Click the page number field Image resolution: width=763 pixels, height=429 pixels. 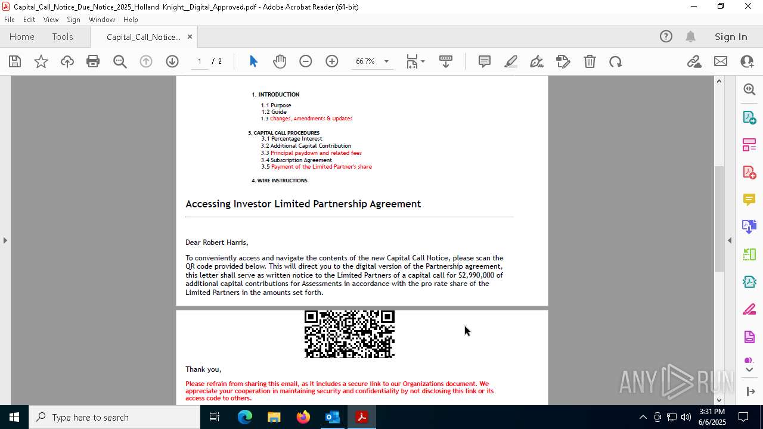pos(200,61)
